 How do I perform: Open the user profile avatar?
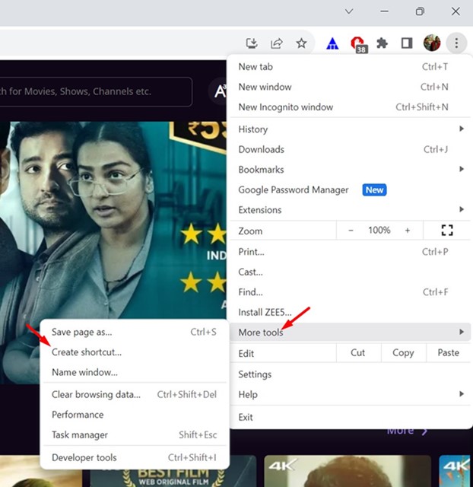coord(432,43)
